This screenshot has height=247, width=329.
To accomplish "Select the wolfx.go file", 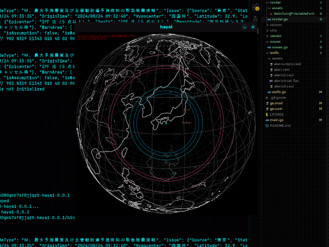I will (279, 92).
